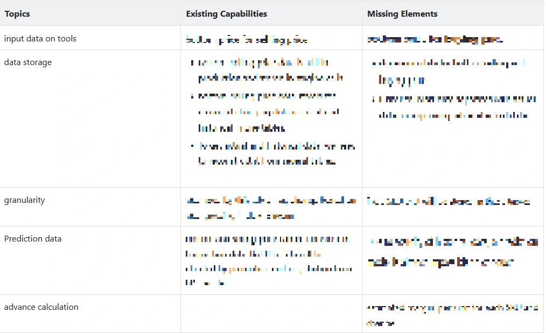Select third bullet in data storage existing capabilities
Image resolution: width=546 pixels, height=333 pixels.
click(275, 153)
